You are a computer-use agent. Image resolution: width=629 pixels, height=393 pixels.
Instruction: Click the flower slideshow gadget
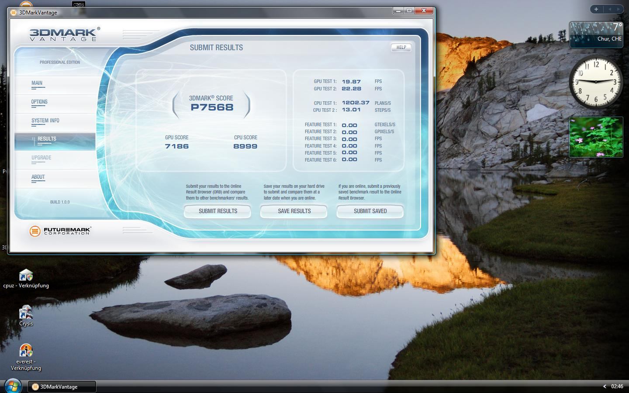point(596,137)
